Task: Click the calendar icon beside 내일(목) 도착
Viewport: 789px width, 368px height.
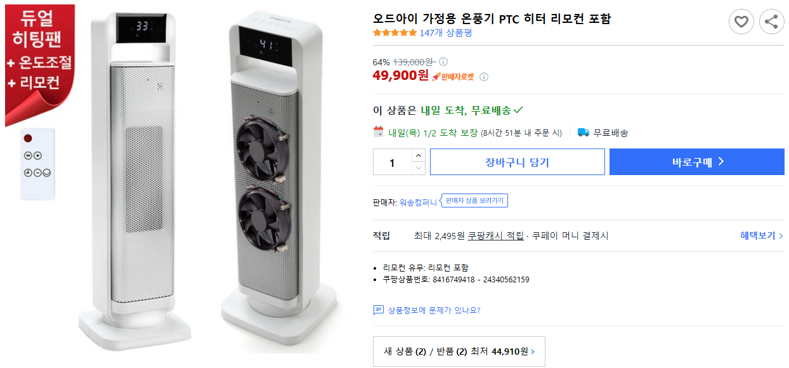Action: 376,129
